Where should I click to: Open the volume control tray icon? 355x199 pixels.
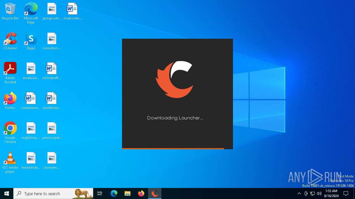point(319,193)
